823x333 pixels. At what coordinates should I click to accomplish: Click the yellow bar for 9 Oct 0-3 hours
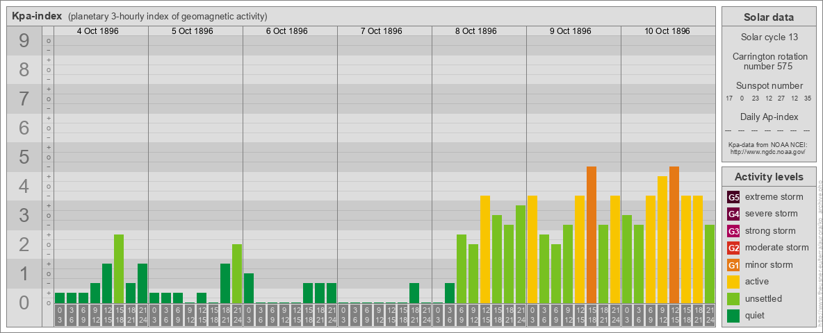[x=532, y=249]
